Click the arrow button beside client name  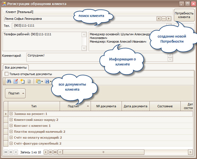(x=169, y=19)
